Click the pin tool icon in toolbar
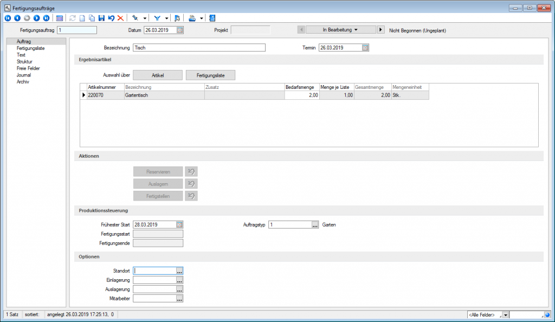The image size is (555, 322). pyautogui.click(x=135, y=18)
